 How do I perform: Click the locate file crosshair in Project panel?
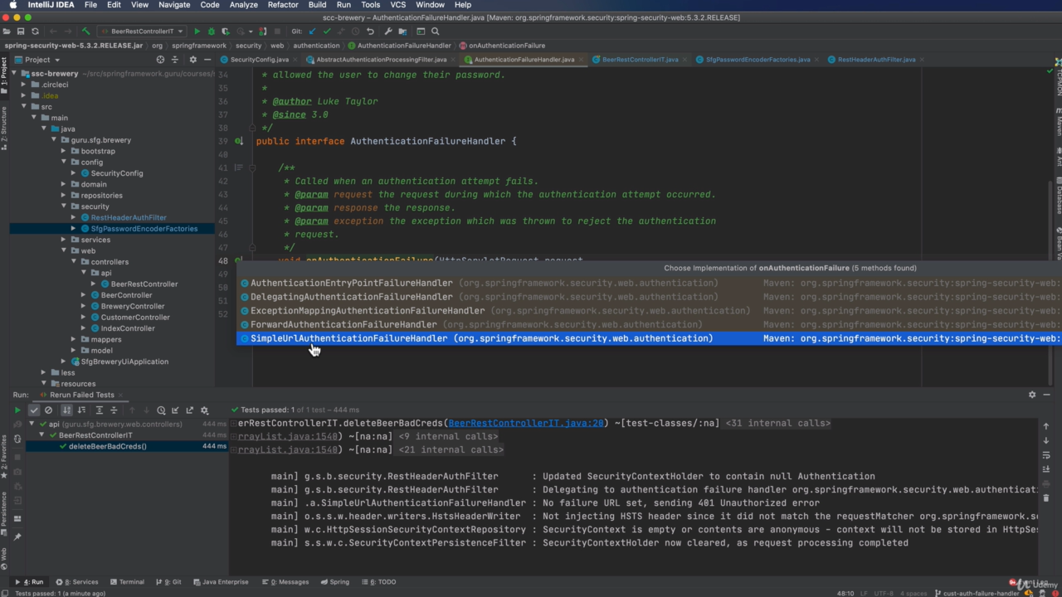[x=160, y=60]
